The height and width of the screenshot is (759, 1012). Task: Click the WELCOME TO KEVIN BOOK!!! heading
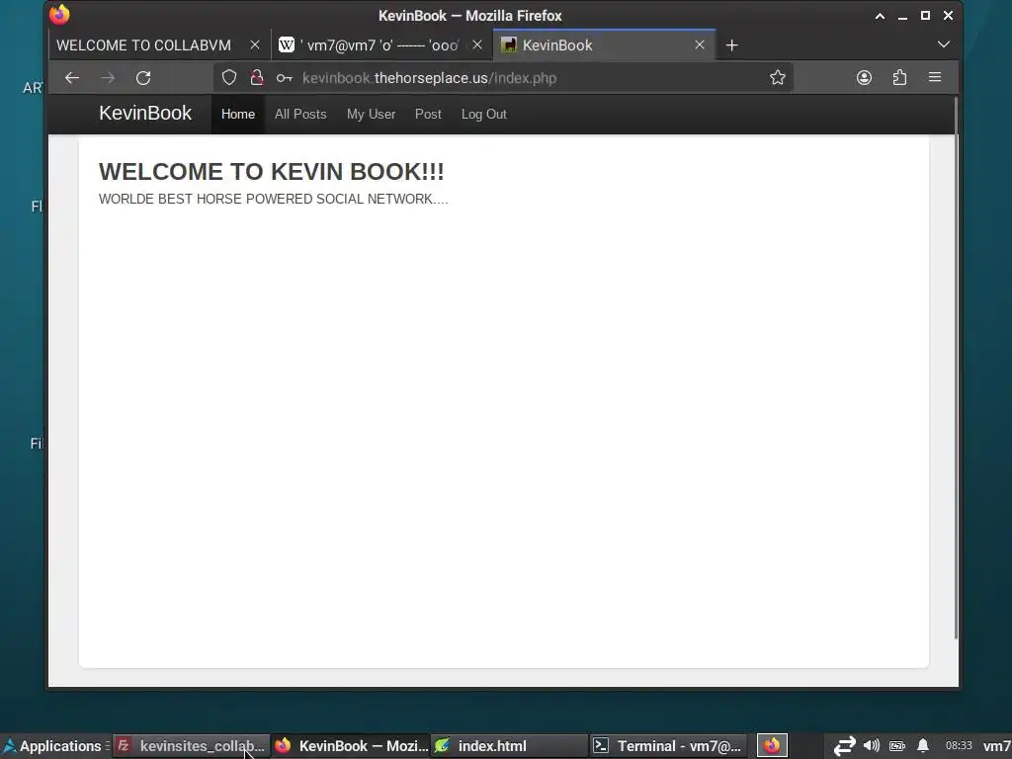coord(271,172)
